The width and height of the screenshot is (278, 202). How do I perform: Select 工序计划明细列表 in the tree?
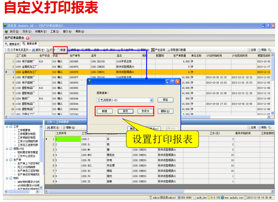pyautogui.click(x=27, y=141)
